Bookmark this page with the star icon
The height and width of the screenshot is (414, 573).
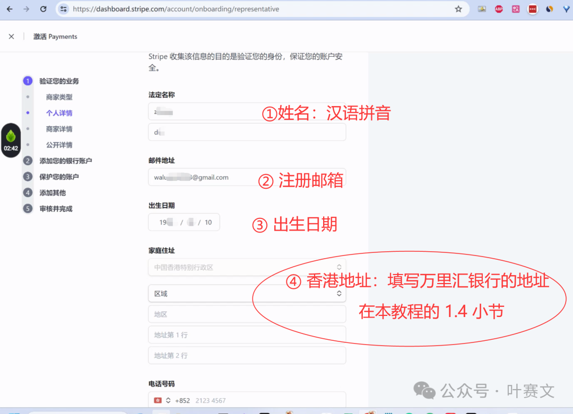coord(458,9)
